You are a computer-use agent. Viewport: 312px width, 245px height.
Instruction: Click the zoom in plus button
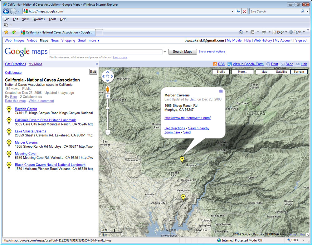click(108, 96)
